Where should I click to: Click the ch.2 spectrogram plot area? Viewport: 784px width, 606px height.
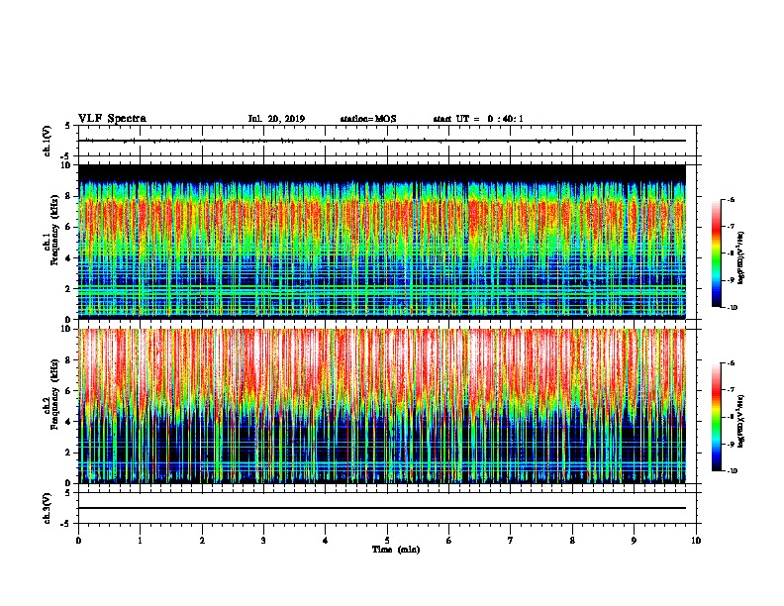coord(382,406)
